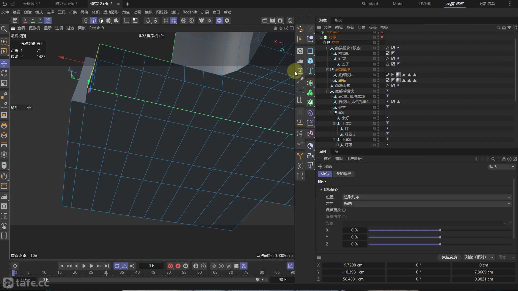518x291 pixels.
Task: Click the text spline T icon
Action: click(310, 71)
